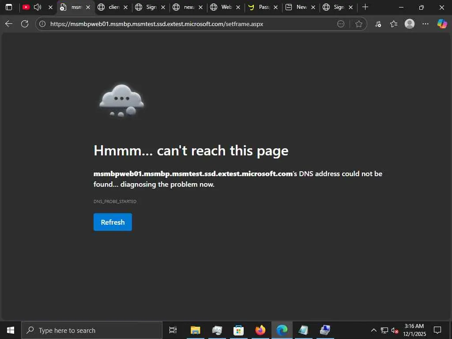Click the address bar URL

[157, 24]
